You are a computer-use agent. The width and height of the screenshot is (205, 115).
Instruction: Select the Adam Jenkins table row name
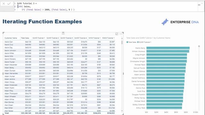10,79
